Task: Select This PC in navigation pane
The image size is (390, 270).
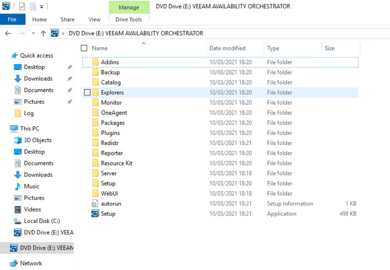Action: [30, 128]
